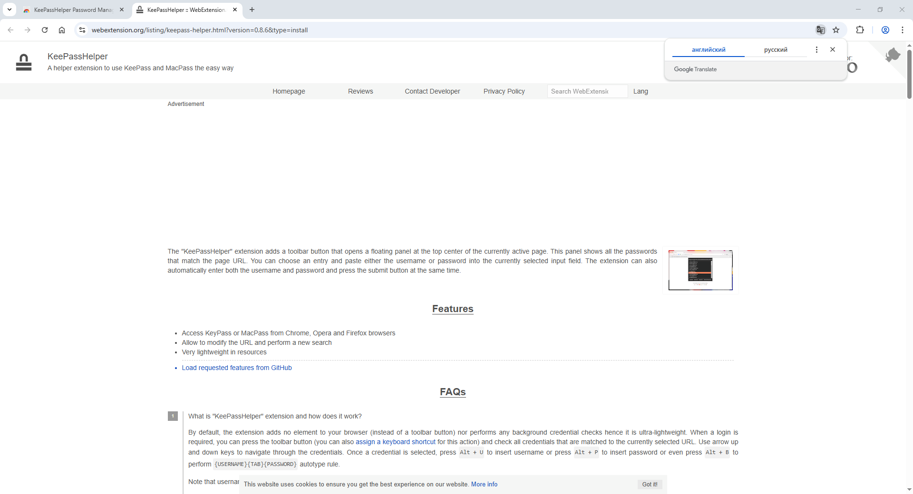Open the Extensions puzzle icon
The height and width of the screenshot is (494, 913).
[x=860, y=30]
